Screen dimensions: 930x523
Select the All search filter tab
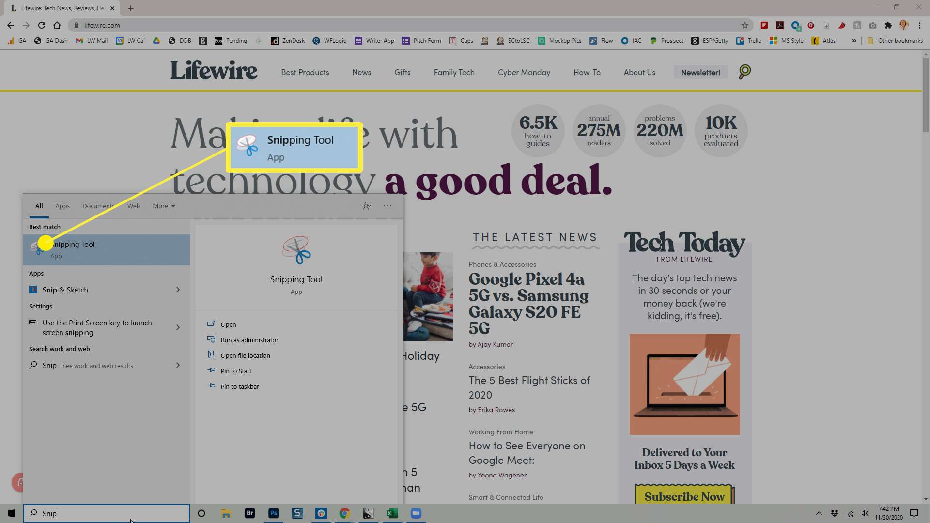pos(39,206)
